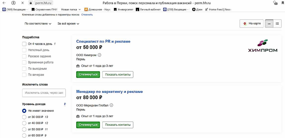Click the 'Исключить слова' input field
The width and height of the screenshot is (285, 138).
[x=44, y=93]
